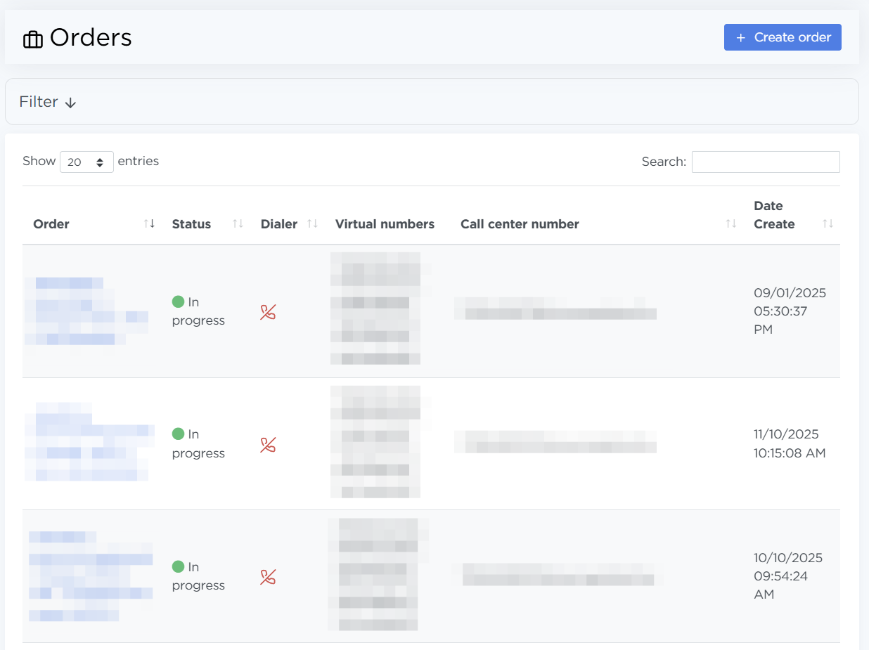Focus the Search input field
The width and height of the screenshot is (869, 650).
[x=765, y=162]
